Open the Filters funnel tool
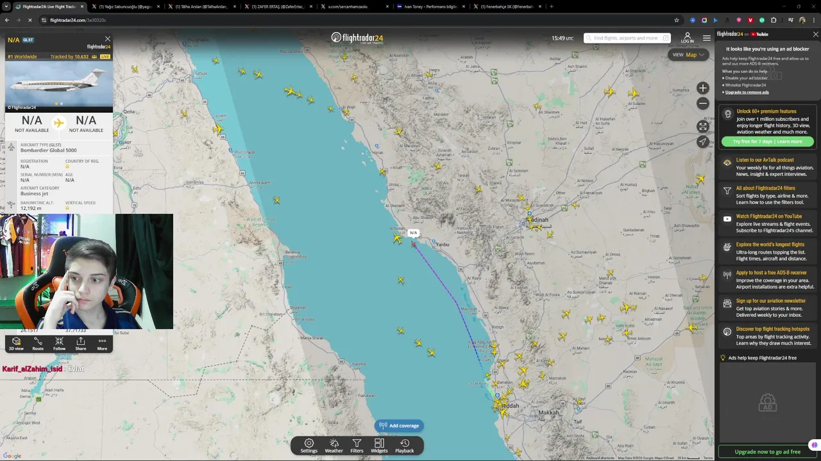 tap(357, 446)
